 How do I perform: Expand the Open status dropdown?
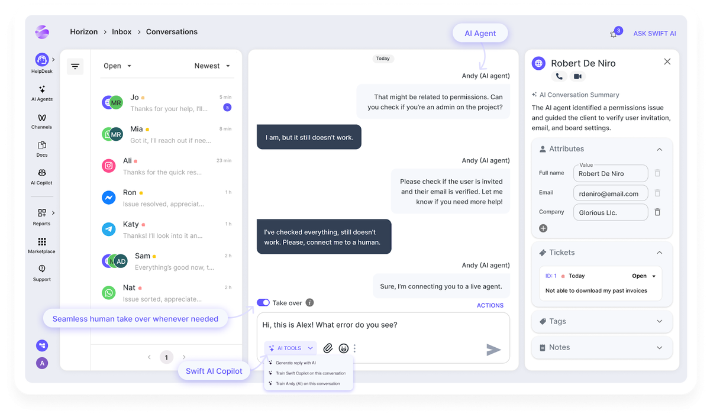click(118, 66)
